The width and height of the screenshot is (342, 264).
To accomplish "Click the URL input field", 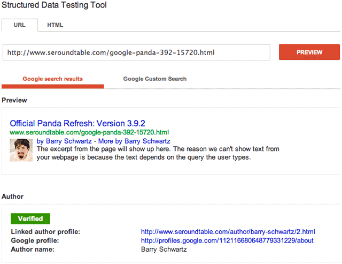I will click(136, 52).
